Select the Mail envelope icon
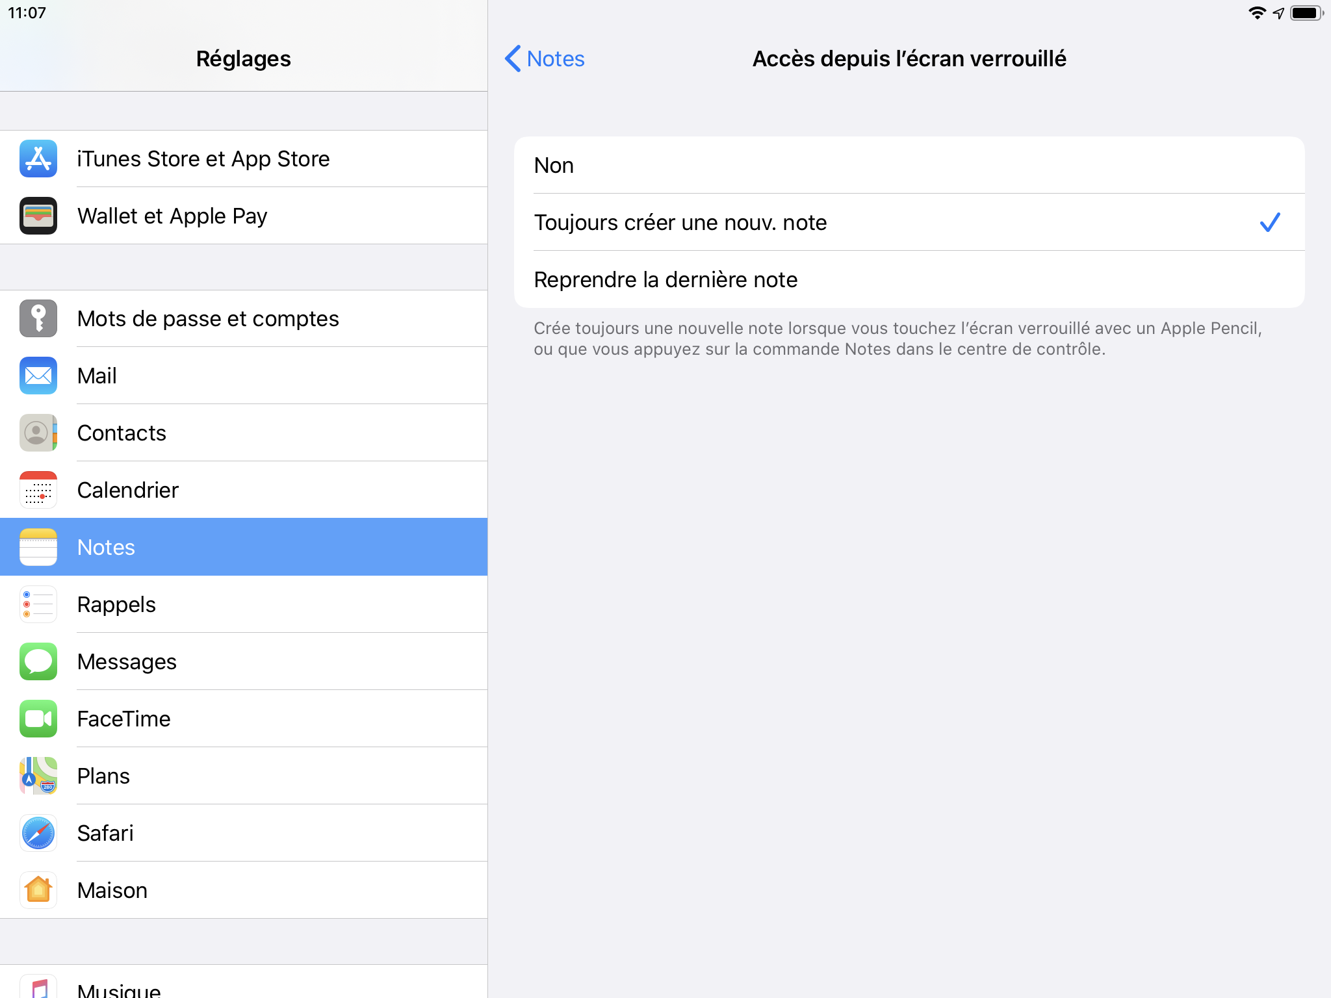Image resolution: width=1331 pixels, height=998 pixels. click(x=38, y=376)
